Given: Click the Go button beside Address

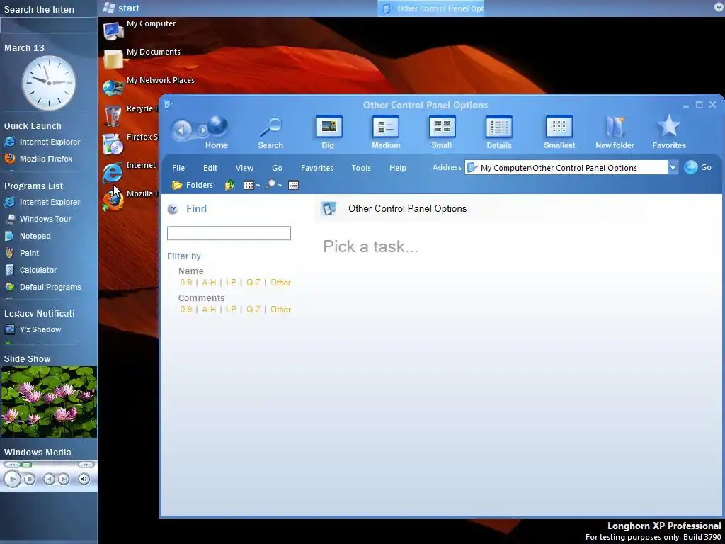Looking at the screenshot, I should (697, 167).
